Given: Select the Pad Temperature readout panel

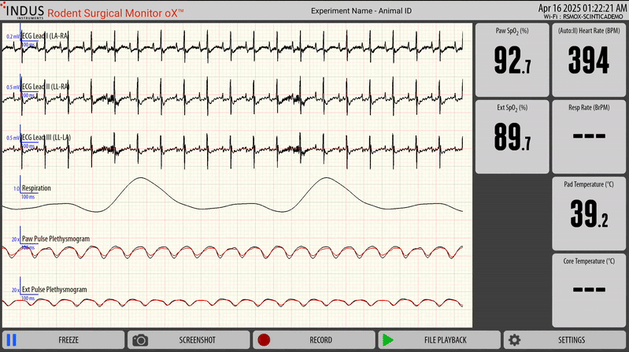Looking at the screenshot, I should pos(589,213).
